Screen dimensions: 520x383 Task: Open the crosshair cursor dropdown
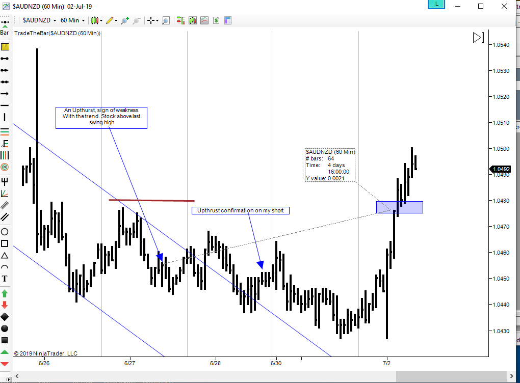tap(153, 20)
